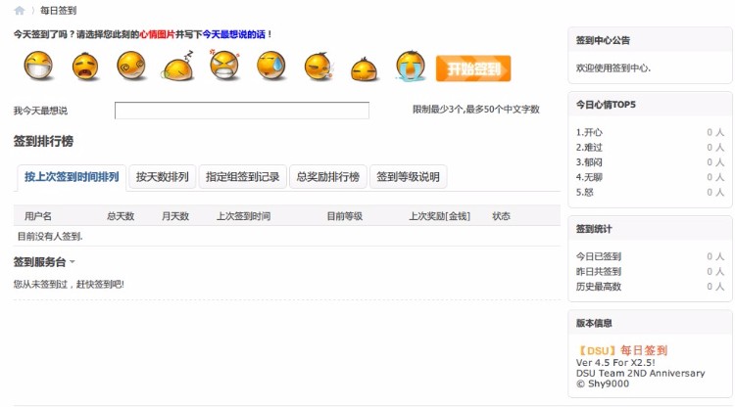Click the 上次奖励[金钱] column header
The image size is (735, 407).
(x=439, y=216)
